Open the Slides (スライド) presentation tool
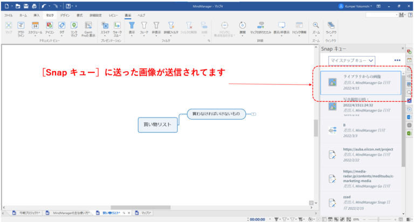Image resolution: width=414 pixels, height=222 pixels. pyautogui.click(x=105, y=27)
